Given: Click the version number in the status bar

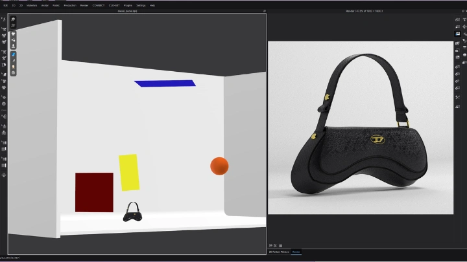Looking at the screenshot, I should coord(10,258).
